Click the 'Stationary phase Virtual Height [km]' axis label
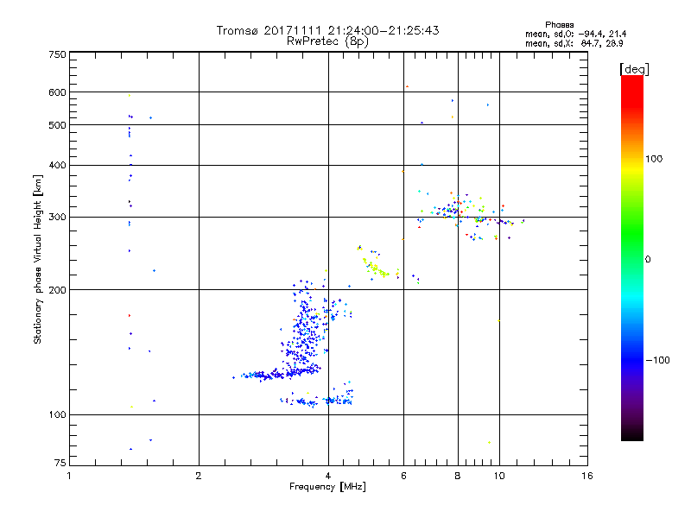691x518 pixels. pyautogui.click(x=38, y=259)
